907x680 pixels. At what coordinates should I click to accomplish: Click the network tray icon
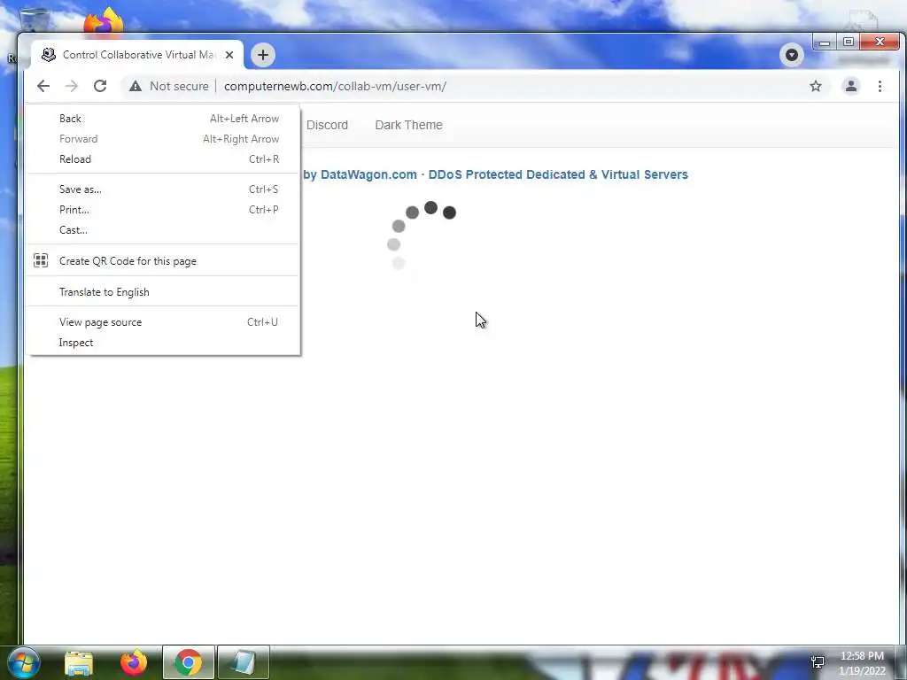tap(818, 662)
